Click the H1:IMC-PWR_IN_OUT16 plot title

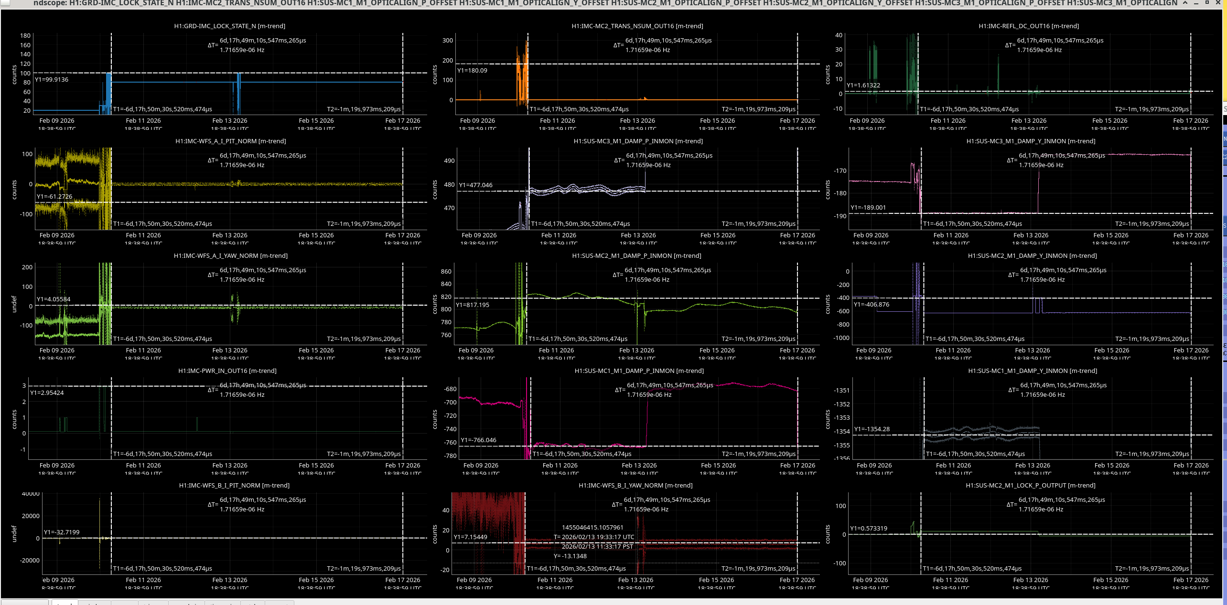pos(227,371)
